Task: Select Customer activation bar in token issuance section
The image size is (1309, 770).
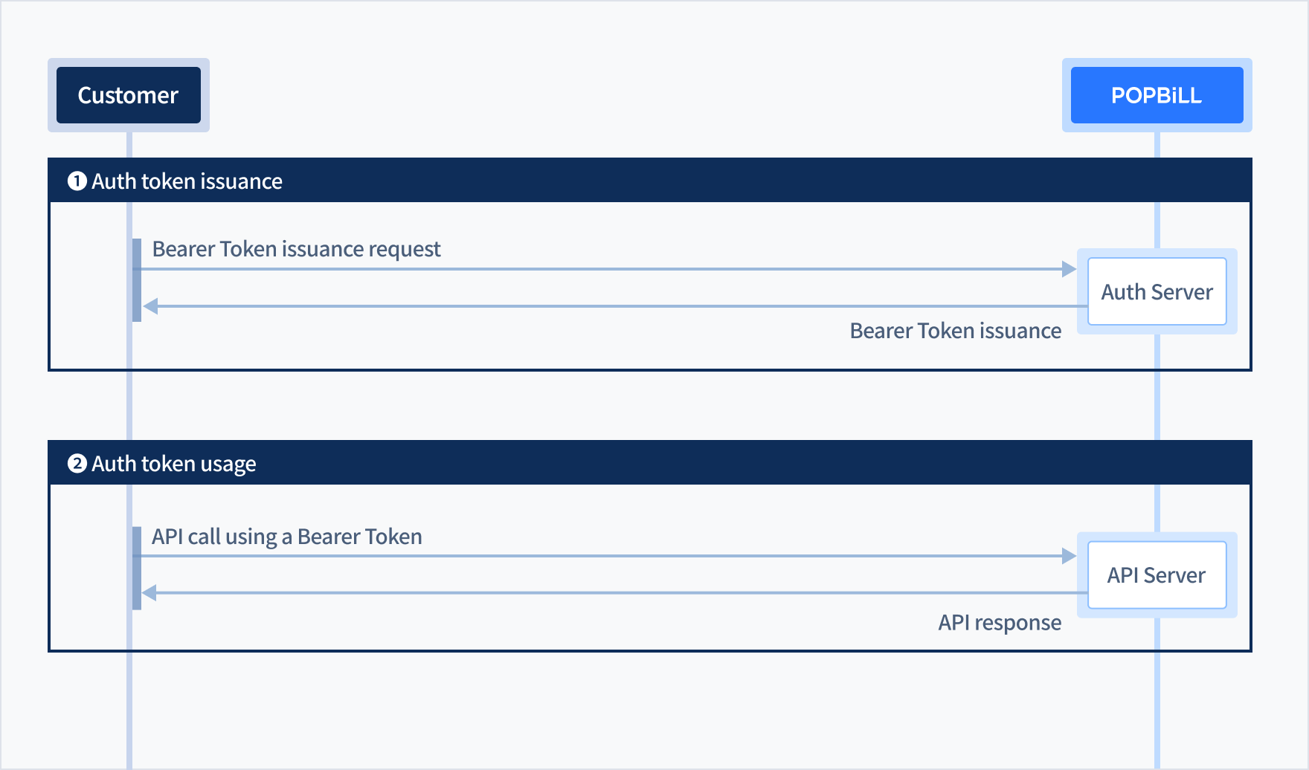Action: [137, 280]
